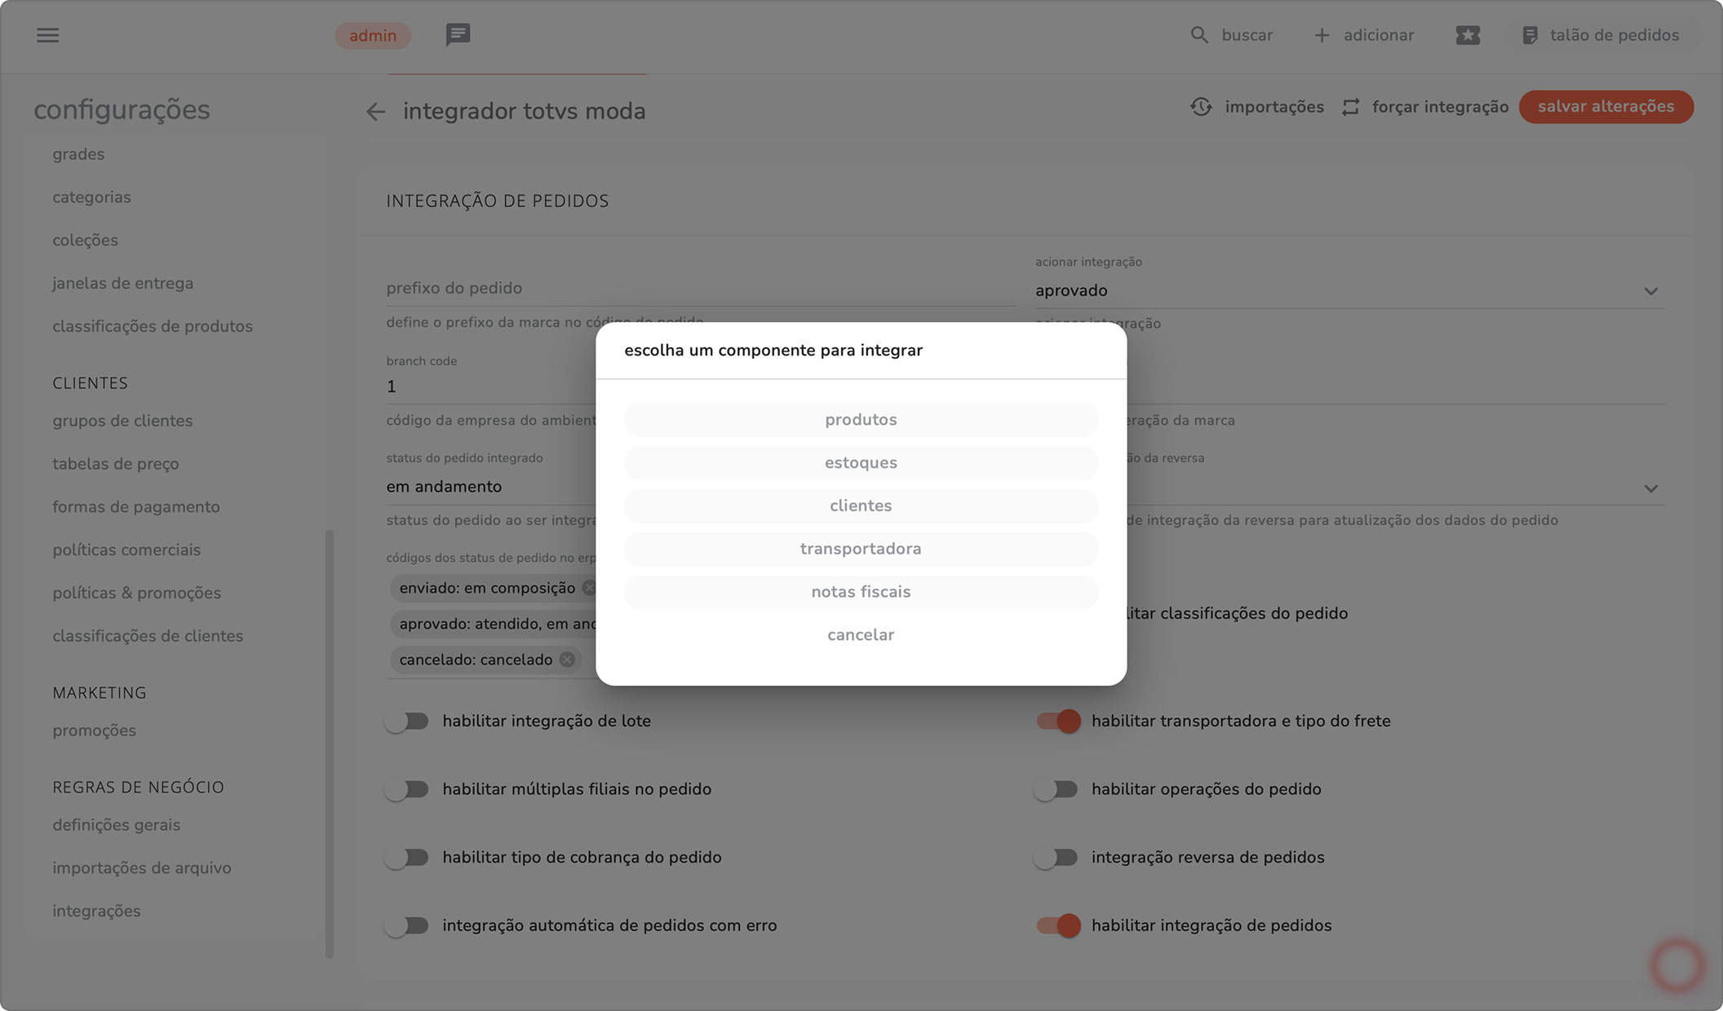
Task: Expand the acionar integração dropdown
Action: (x=1650, y=291)
